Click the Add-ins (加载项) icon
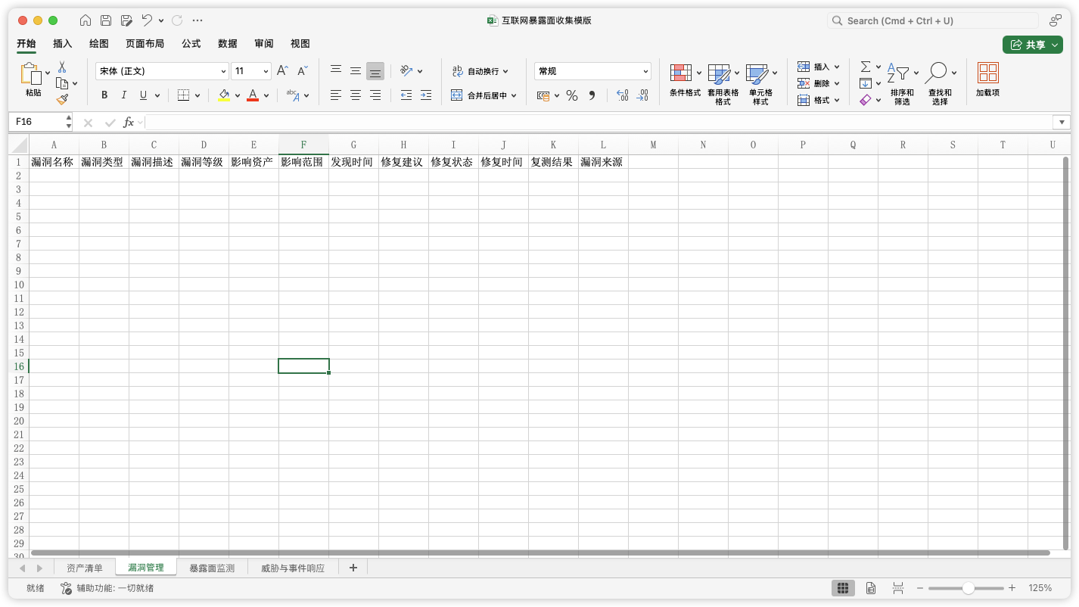This screenshot has width=1079, height=607. 987,80
